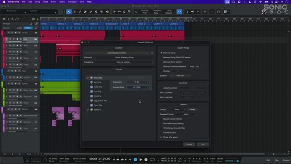Select the Listen speaker tool

point(107,12)
